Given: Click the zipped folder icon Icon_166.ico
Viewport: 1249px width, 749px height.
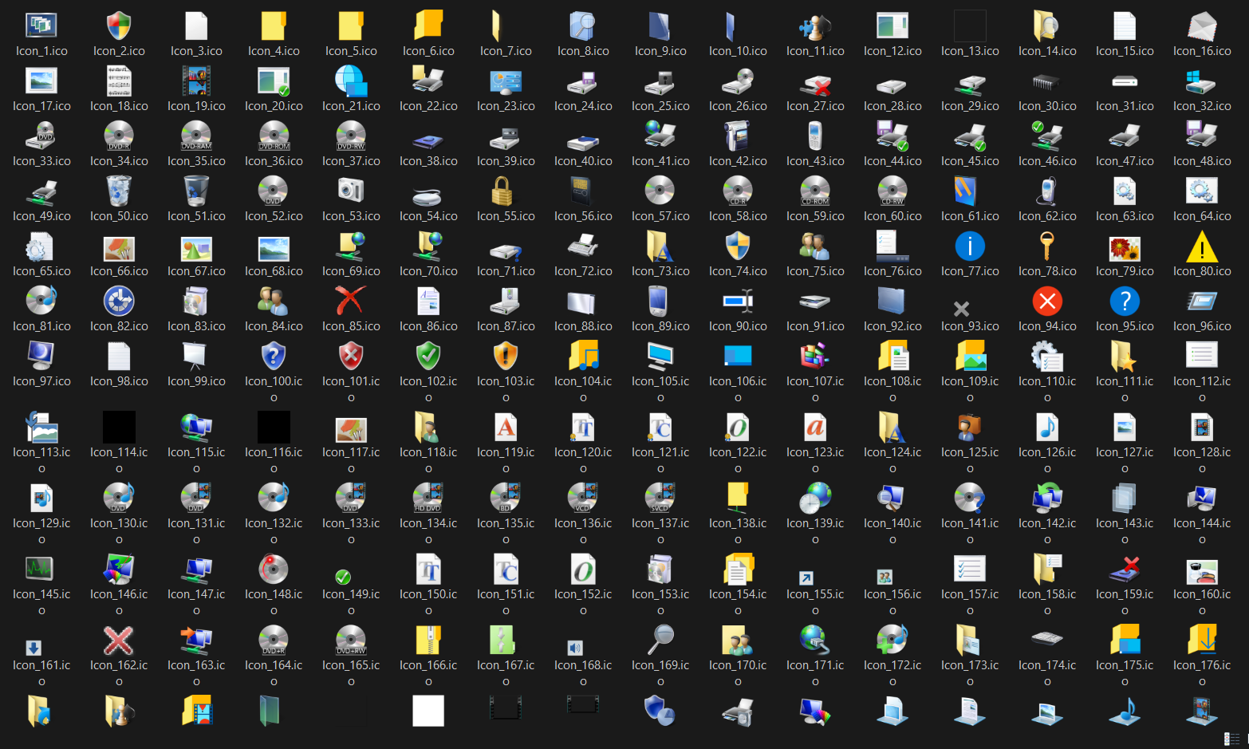Looking at the screenshot, I should 428,641.
